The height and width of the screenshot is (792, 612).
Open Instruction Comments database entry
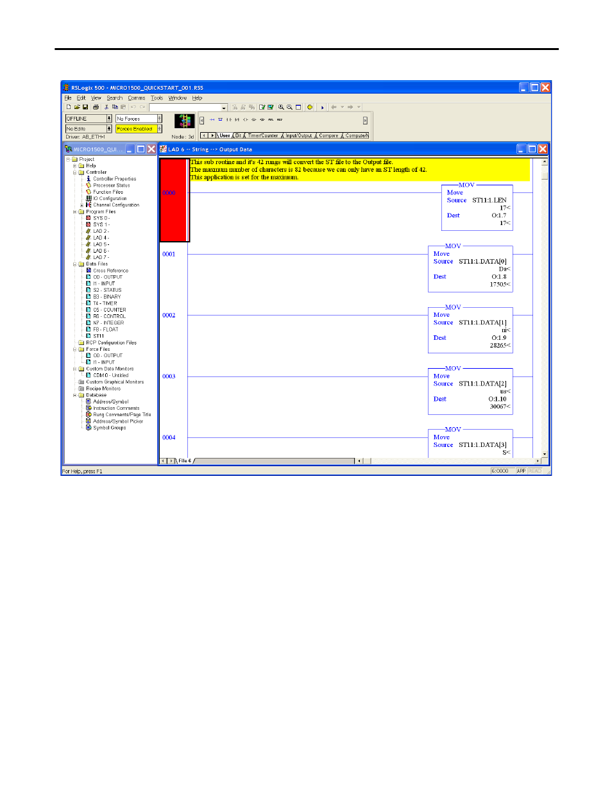tap(116, 408)
